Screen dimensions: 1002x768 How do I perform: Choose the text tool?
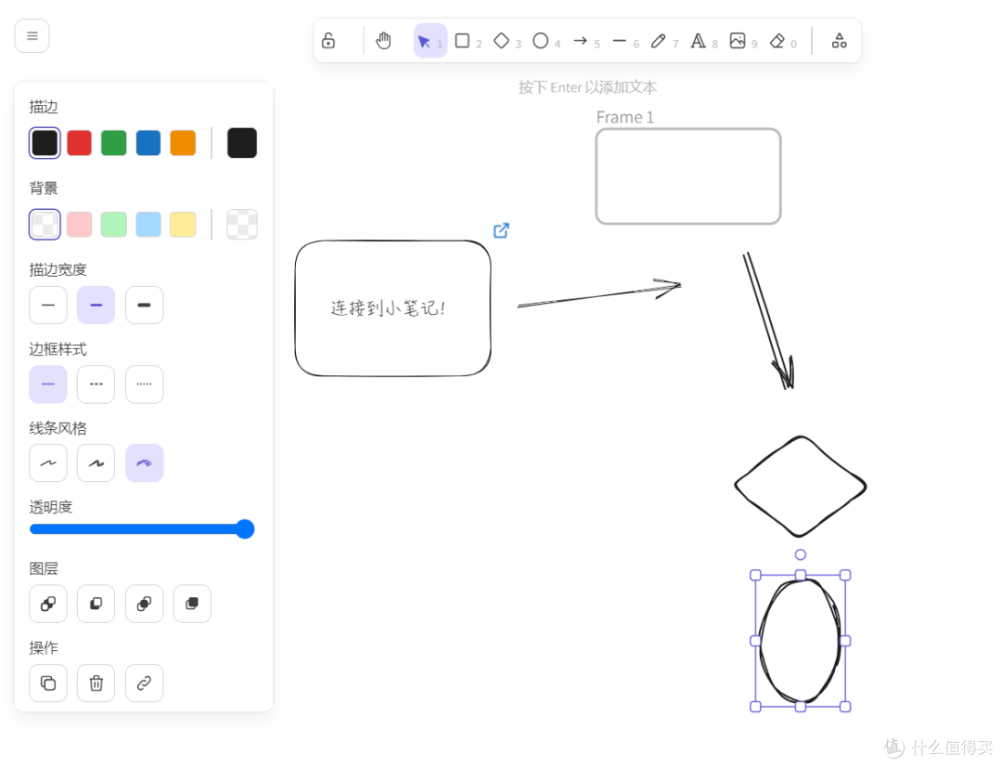pyautogui.click(x=698, y=41)
